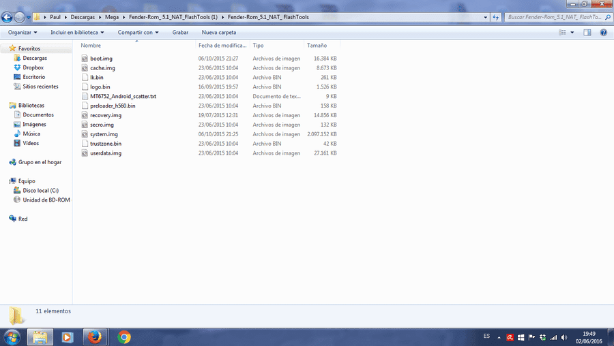
Task: Select the cache.img file icon
Action: [x=85, y=68]
